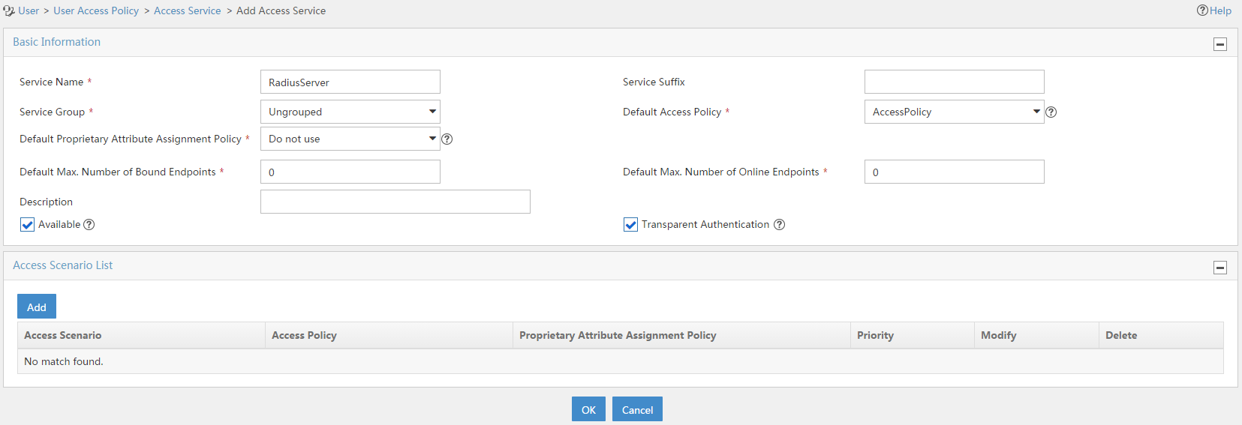This screenshot has width=1242, height=425.
Task: Collapse the Access Scenario List panel
Action: [x=1220, y=268]
